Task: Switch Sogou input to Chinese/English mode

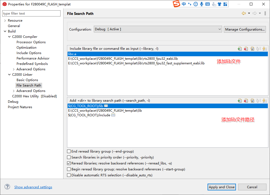Action: click(184, 4)
